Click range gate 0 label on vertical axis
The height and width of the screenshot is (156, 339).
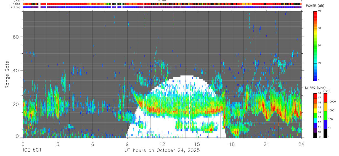point(17,136)
